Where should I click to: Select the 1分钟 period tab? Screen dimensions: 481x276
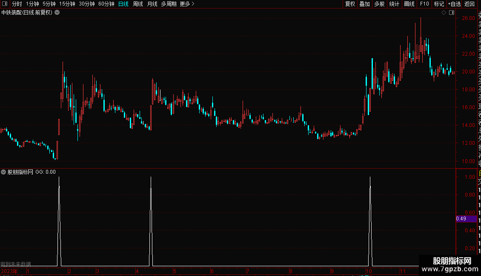click(32, 4)
